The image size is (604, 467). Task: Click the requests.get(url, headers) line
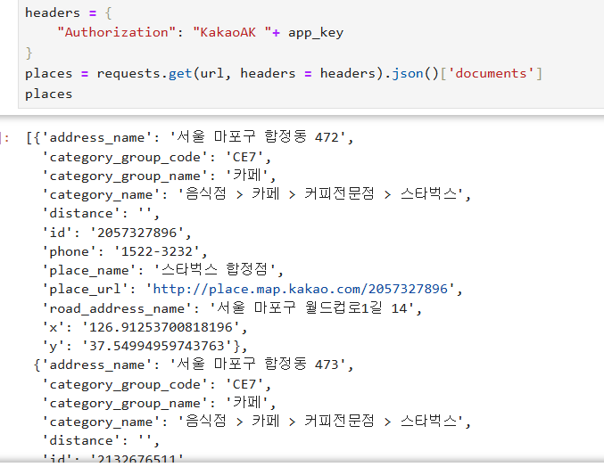pos(284,73)
